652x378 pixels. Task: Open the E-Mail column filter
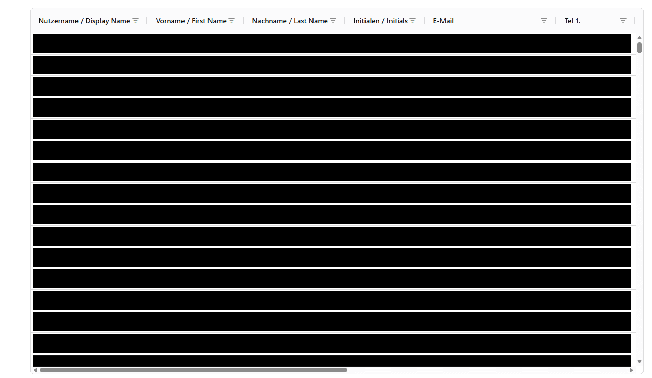(x=544, y=20)
